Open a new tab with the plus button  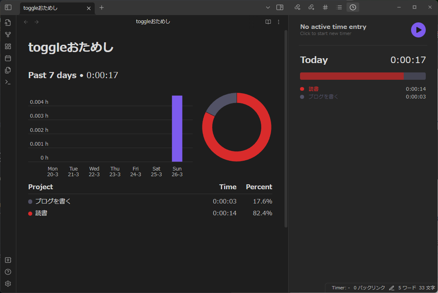pyautogui.click(x=101, y=7)
